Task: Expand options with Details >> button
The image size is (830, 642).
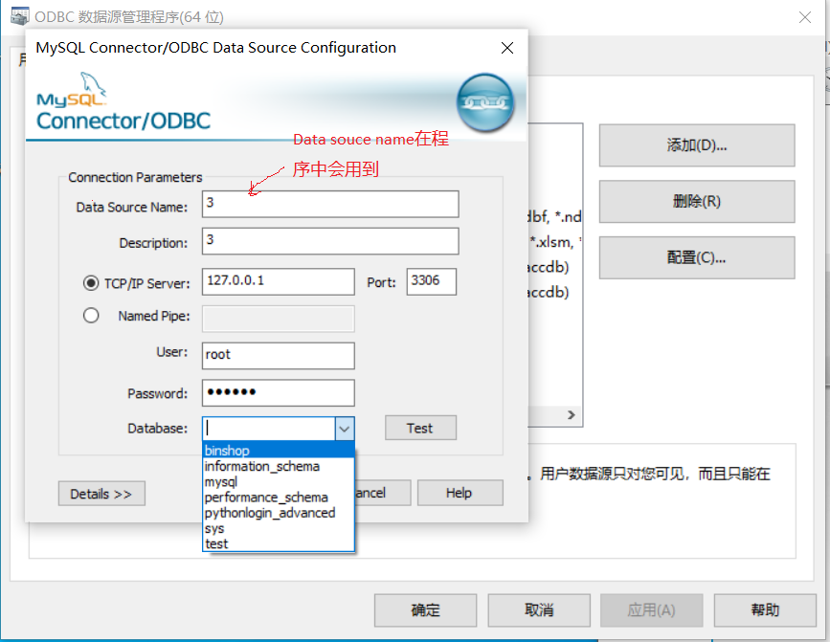Action: tap(101, 493)
